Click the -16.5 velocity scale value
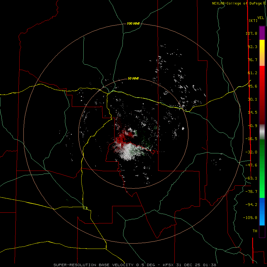Image resolution: width=267 pixels, height=267 pixels. pos(251,139)
